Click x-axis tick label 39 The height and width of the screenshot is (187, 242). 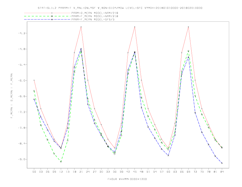click(121, 172)
